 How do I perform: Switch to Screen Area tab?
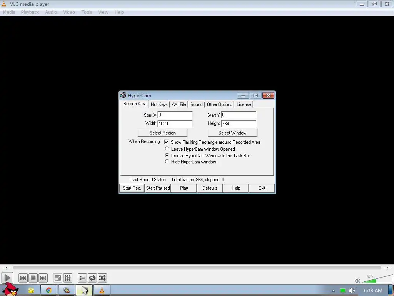(x=135, y=104)
